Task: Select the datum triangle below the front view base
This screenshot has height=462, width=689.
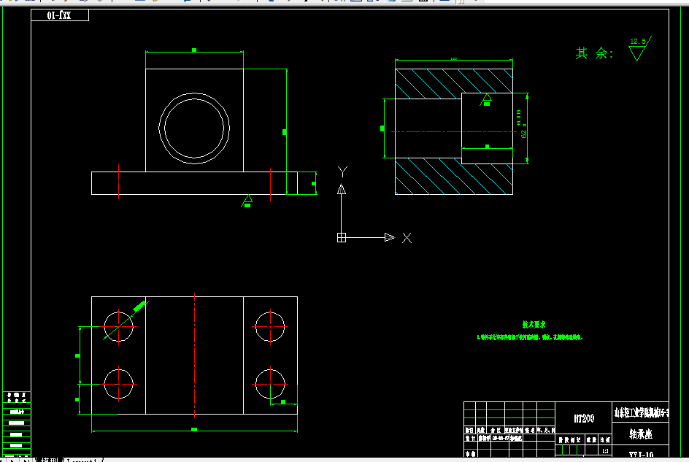Action: point(247,201)
